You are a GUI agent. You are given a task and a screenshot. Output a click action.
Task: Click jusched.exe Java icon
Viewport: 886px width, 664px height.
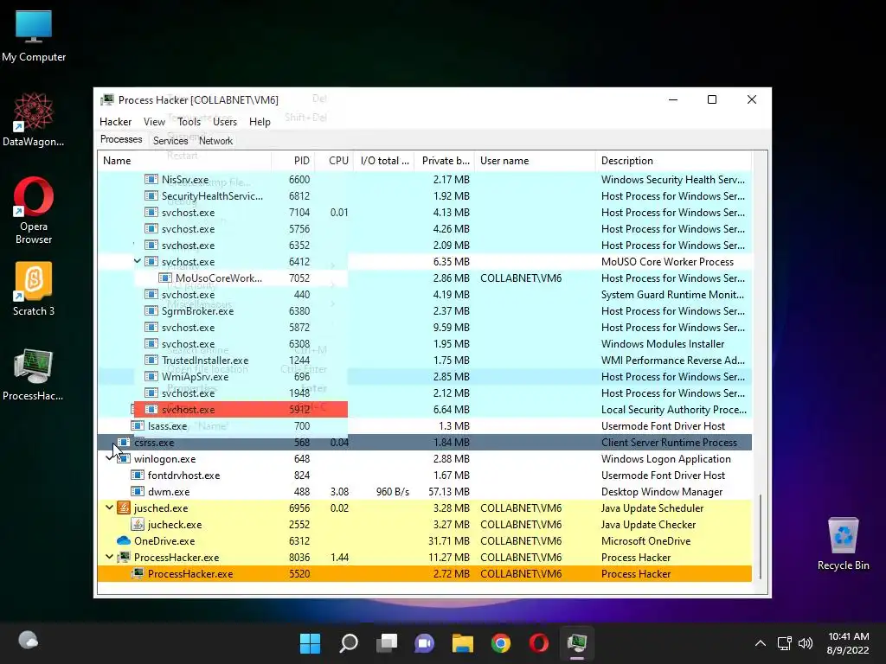124,508
